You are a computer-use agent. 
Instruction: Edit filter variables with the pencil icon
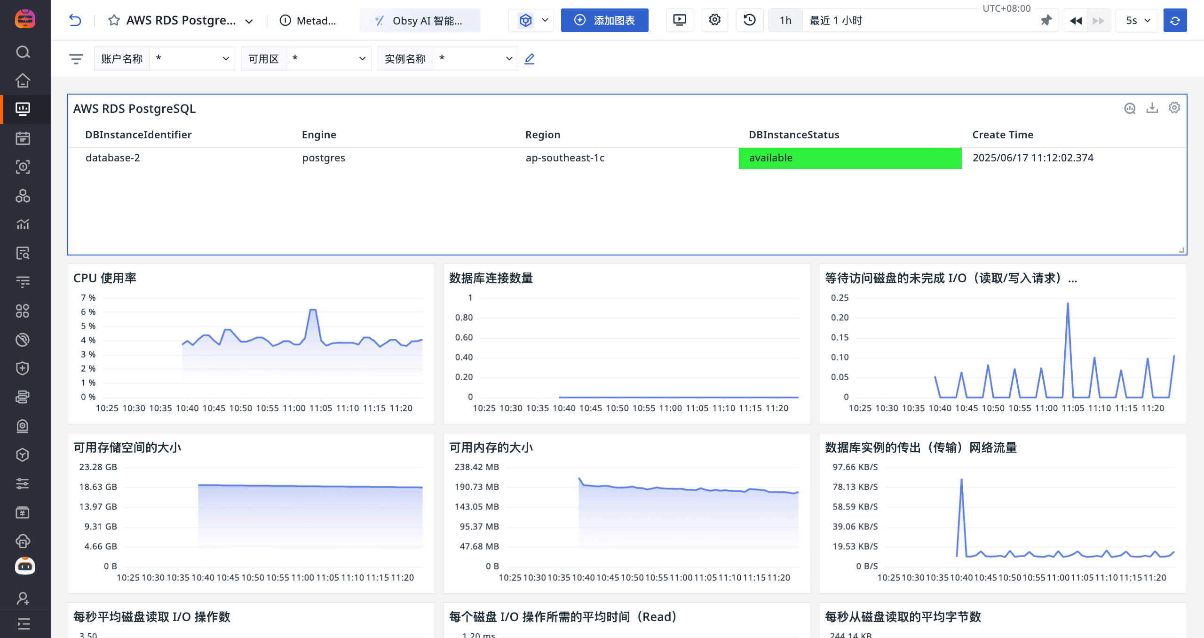pos(530,59)
